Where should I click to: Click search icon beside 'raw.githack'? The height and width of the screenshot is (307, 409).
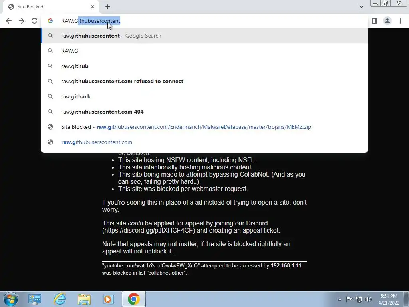pyautogui.click(x=50, y=96)
